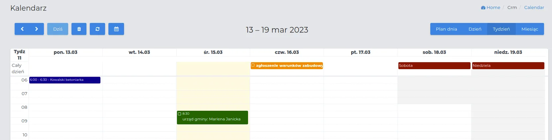Click the trash delete icon button
Viewport: 552px width, 140px height.
pos(79,29)
